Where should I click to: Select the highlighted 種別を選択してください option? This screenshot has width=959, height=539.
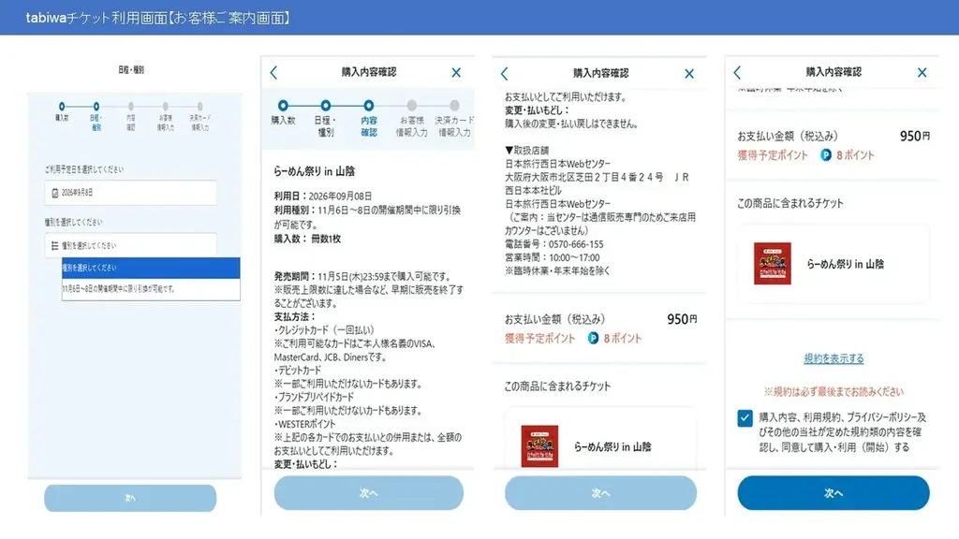(151, 268)
